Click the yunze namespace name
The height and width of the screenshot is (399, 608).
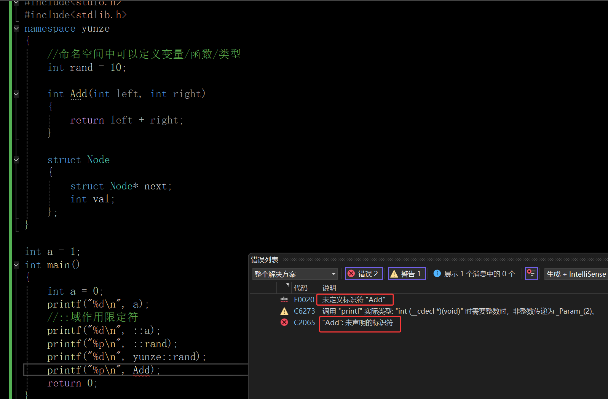tap(96, 29)
